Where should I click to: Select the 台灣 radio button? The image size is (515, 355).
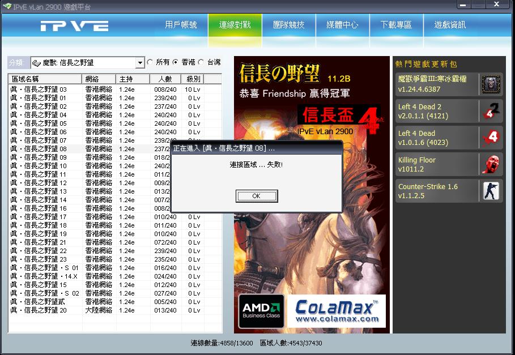point(201,62)
